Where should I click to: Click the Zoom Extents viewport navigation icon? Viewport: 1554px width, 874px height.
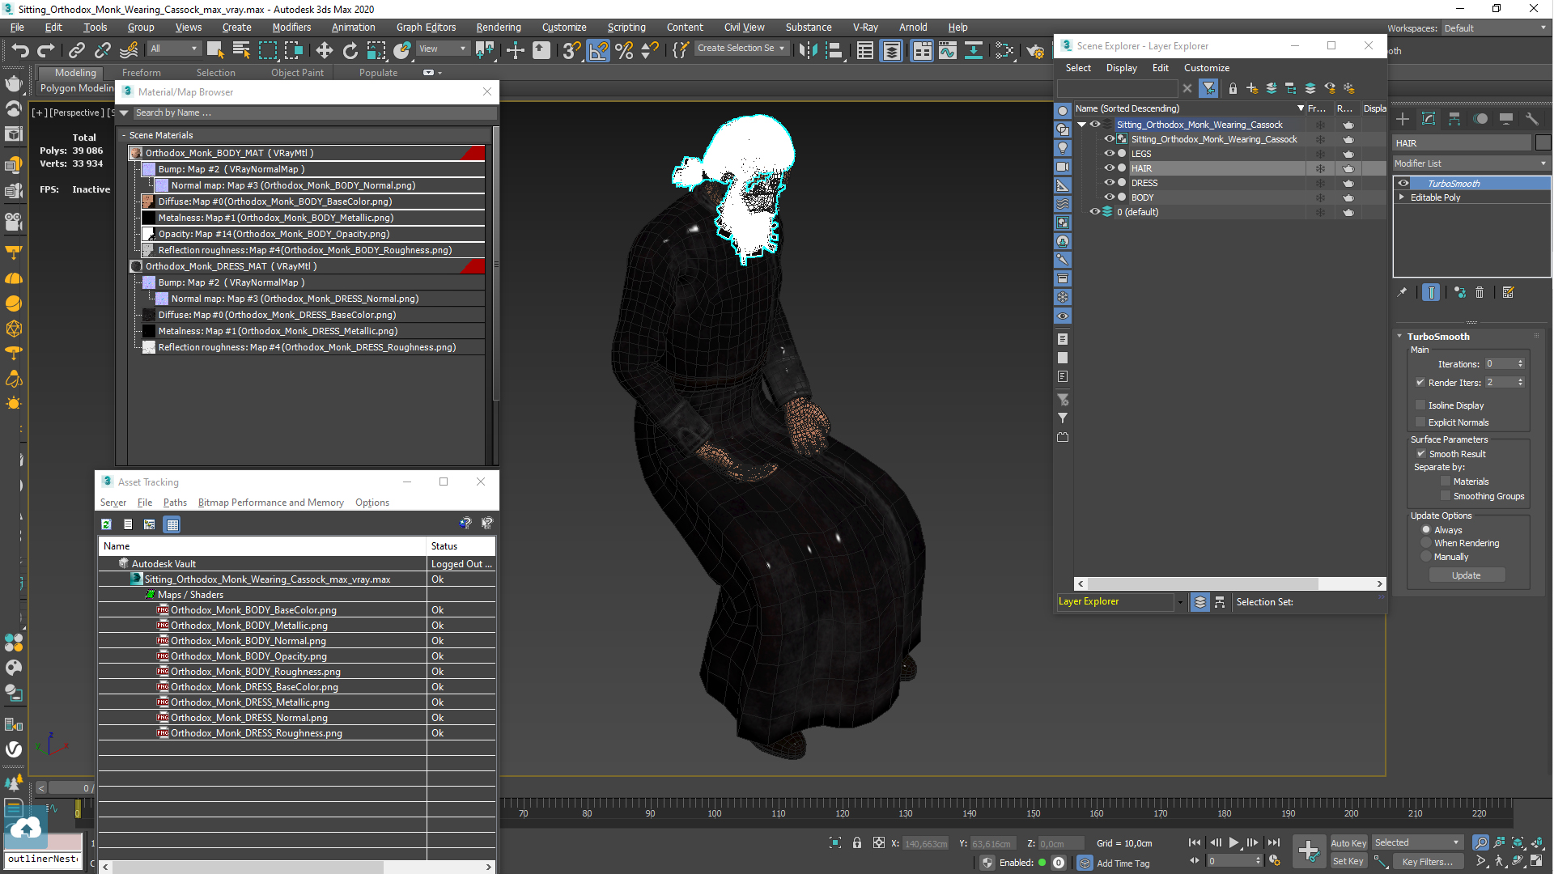tap(1518, 842)
